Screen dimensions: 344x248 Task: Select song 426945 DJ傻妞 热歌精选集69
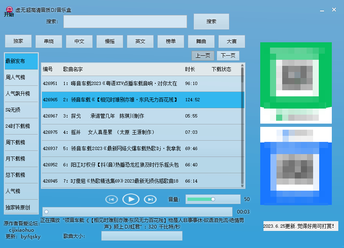coord(142,181)
